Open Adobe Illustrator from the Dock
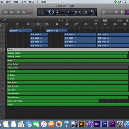This screenshot has width=129, height=129. pos(82,124)
